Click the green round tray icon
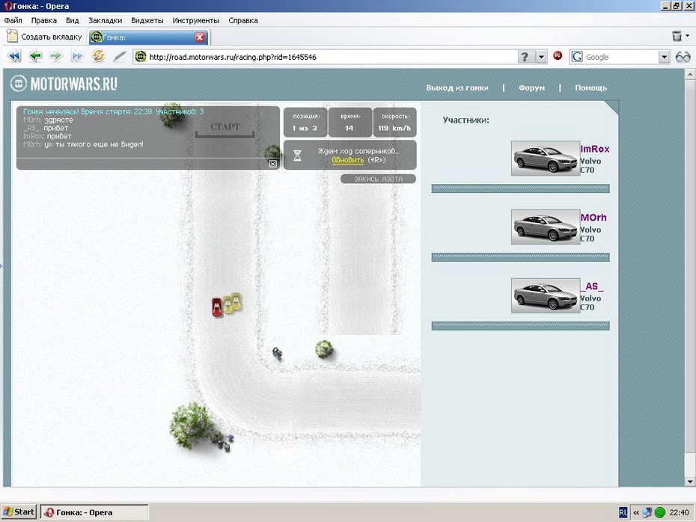696x522 pixels. click(659, 513)
